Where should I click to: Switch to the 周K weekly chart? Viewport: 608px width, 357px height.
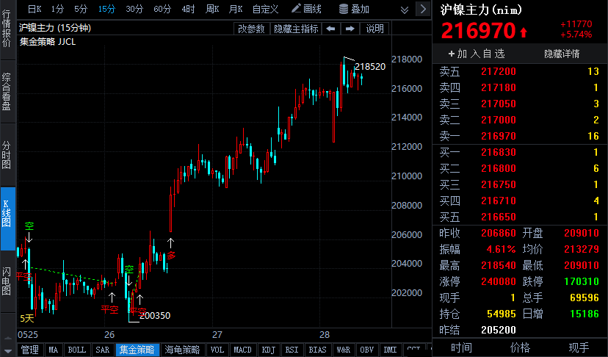212,9
